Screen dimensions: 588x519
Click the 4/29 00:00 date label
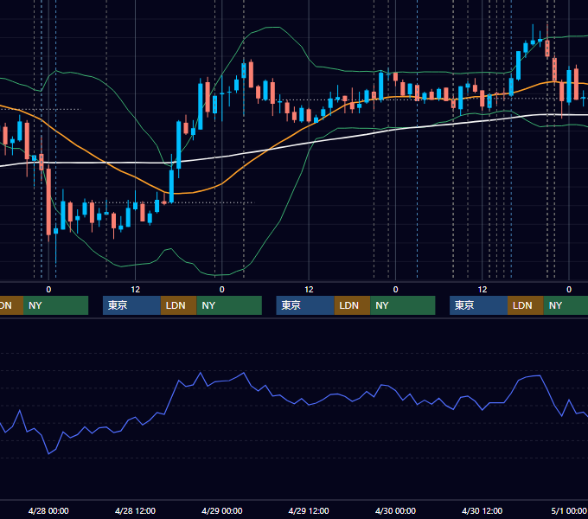(x=222, y=510)
